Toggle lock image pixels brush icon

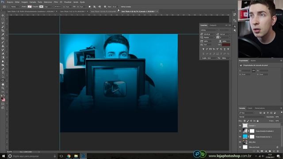(x=248, y=121)
